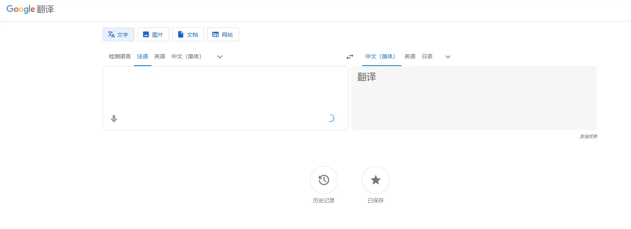Open 历史记录 history

[x=324, y=185]
